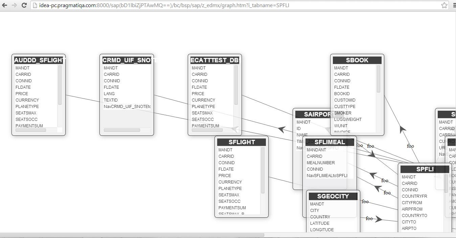Screen dimensions: 456x238
Task: Click the NavCRMD_UIF_SNOTEto navigation field
Action: coord(127,107)
